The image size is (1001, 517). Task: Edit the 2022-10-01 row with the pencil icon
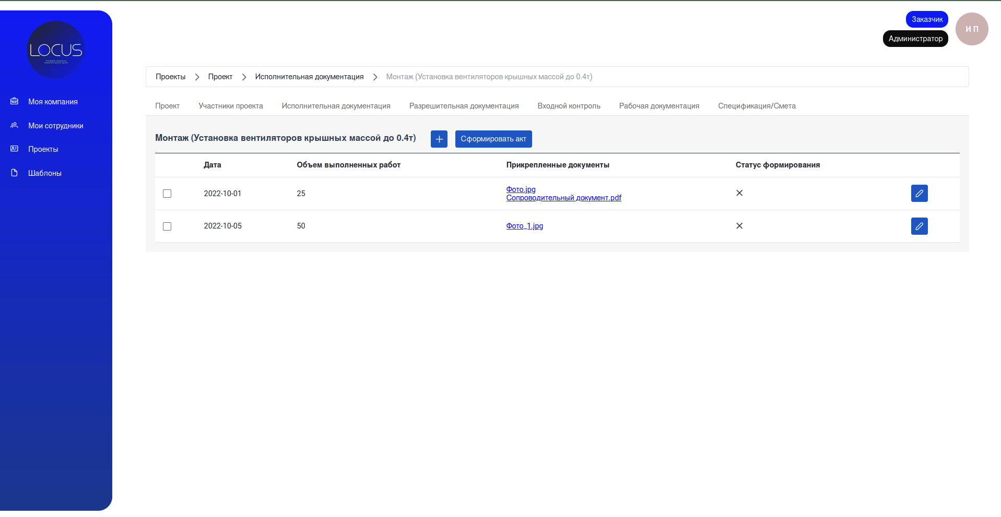click(919, 193)
